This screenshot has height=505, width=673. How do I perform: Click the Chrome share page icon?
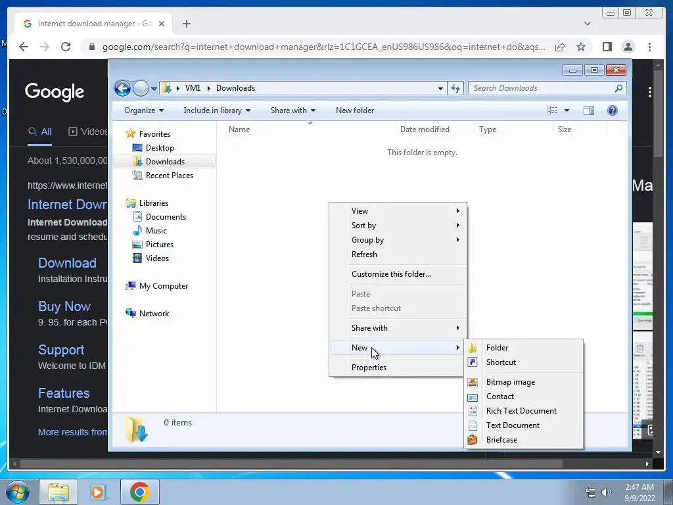point(560,47)
